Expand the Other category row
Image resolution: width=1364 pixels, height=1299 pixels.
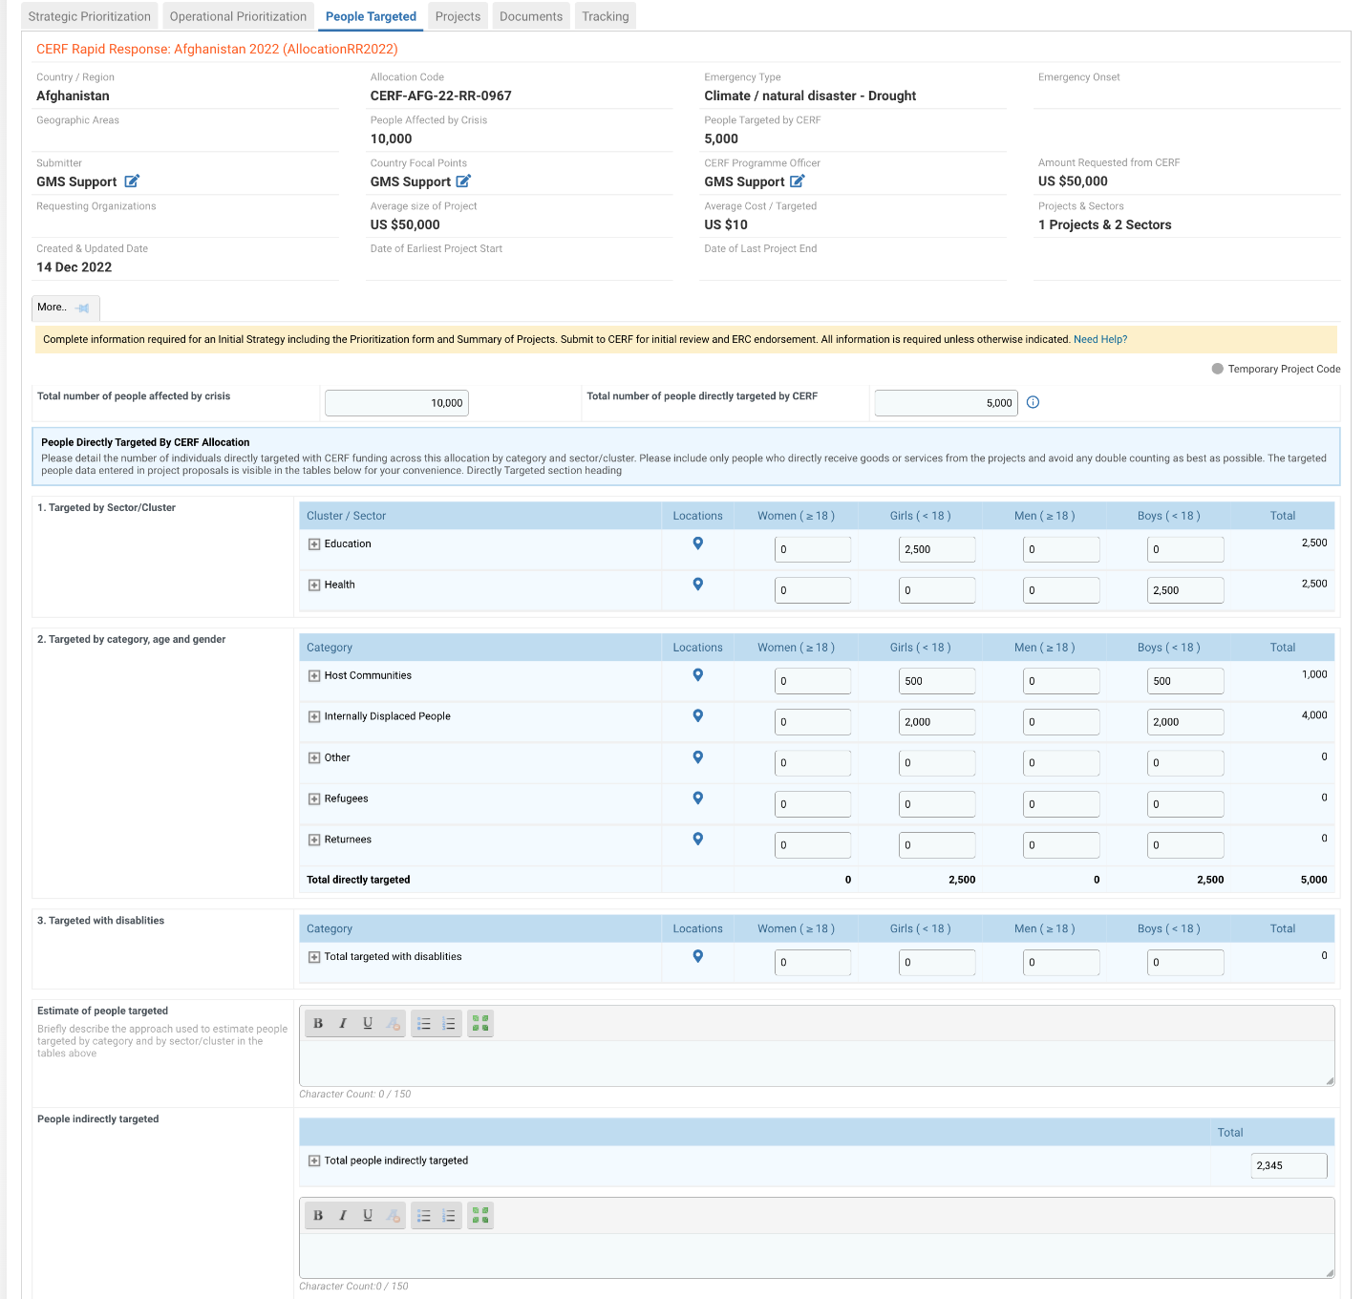coord(314,758)
